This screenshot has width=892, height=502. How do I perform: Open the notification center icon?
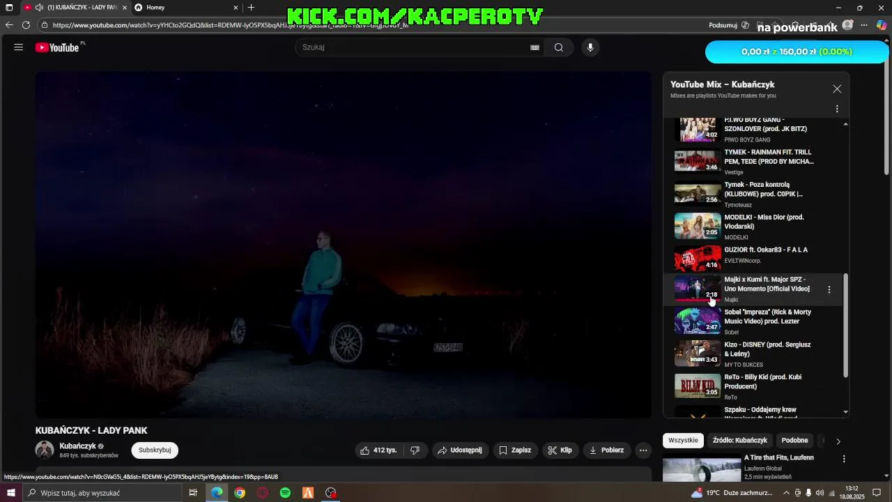877,493
